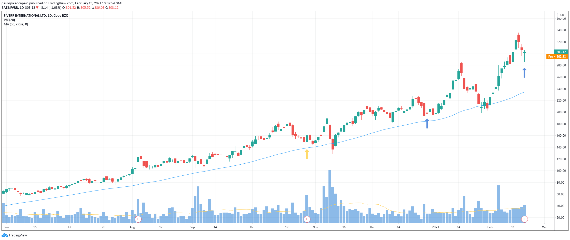The height and width of the screenshot is (240, 570).
Task: Click the low value L:286.03
Action: tap(98, 7)
